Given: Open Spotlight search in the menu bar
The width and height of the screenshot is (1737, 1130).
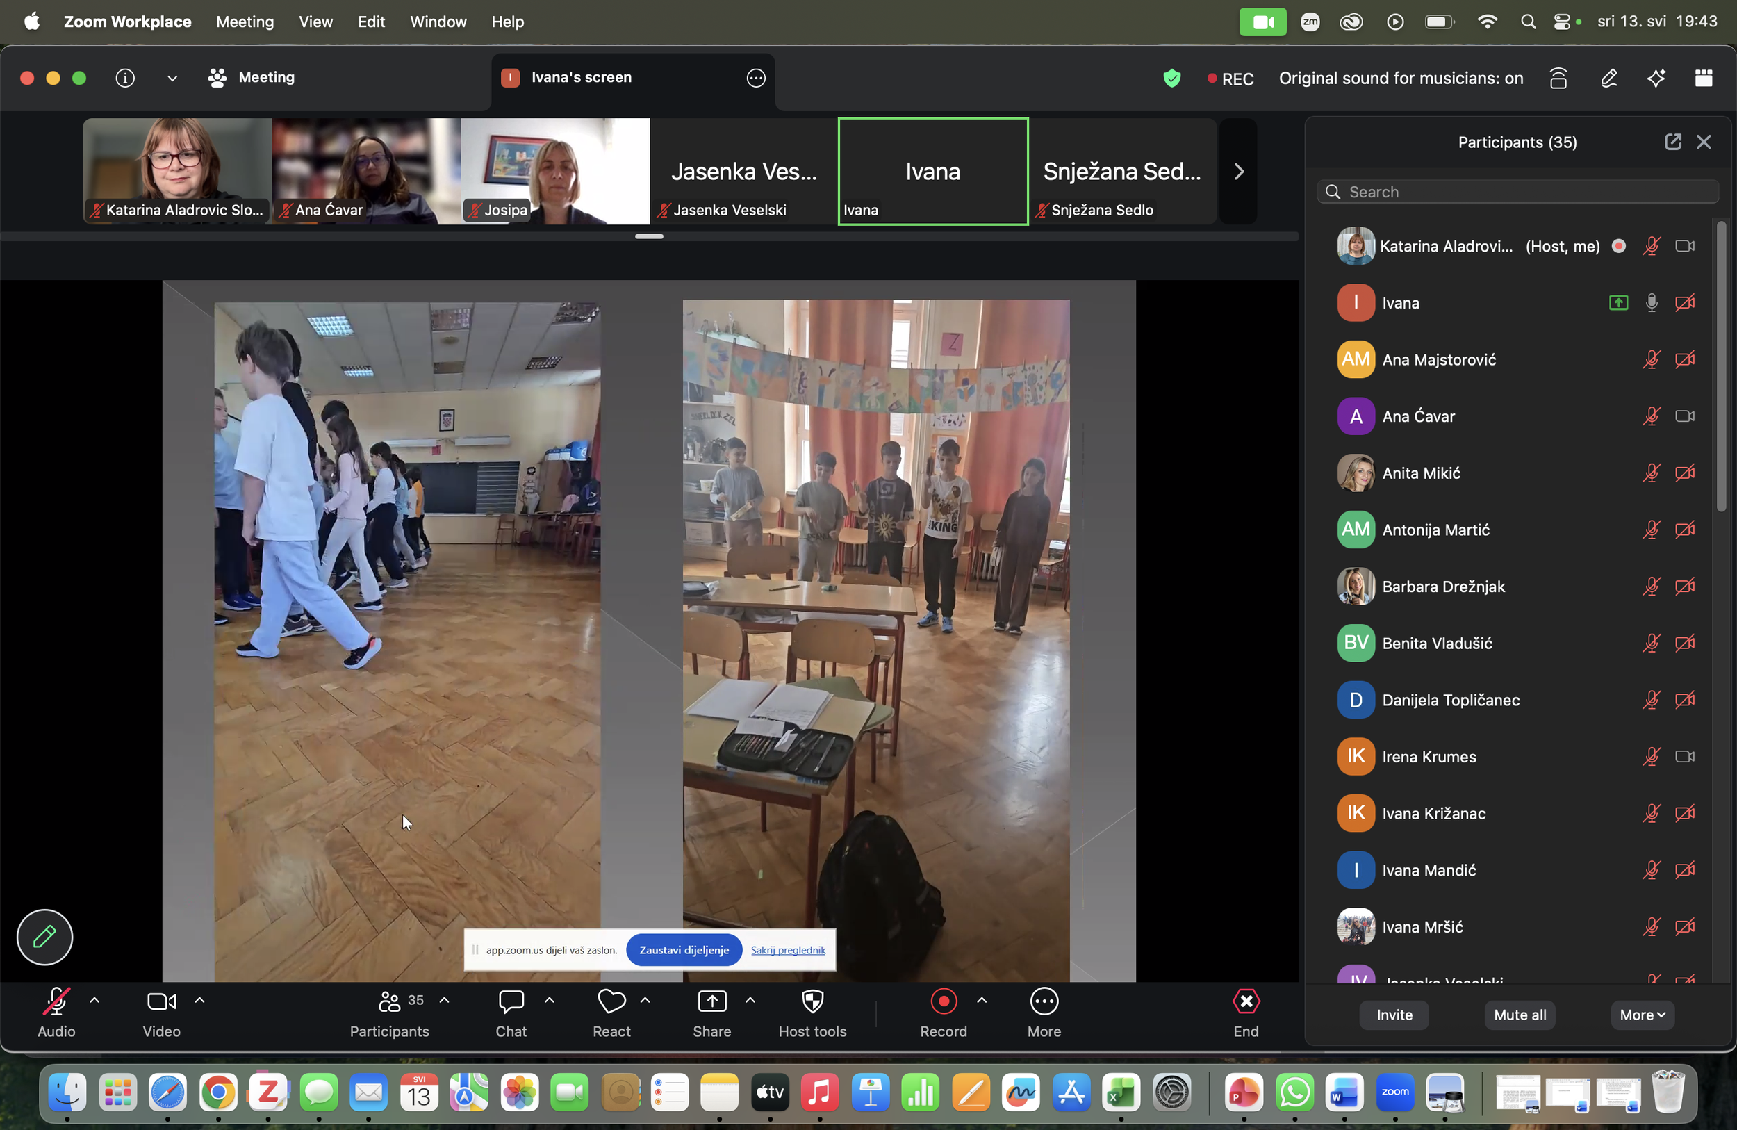Looking at the screenshot, I should (1528, 22).
